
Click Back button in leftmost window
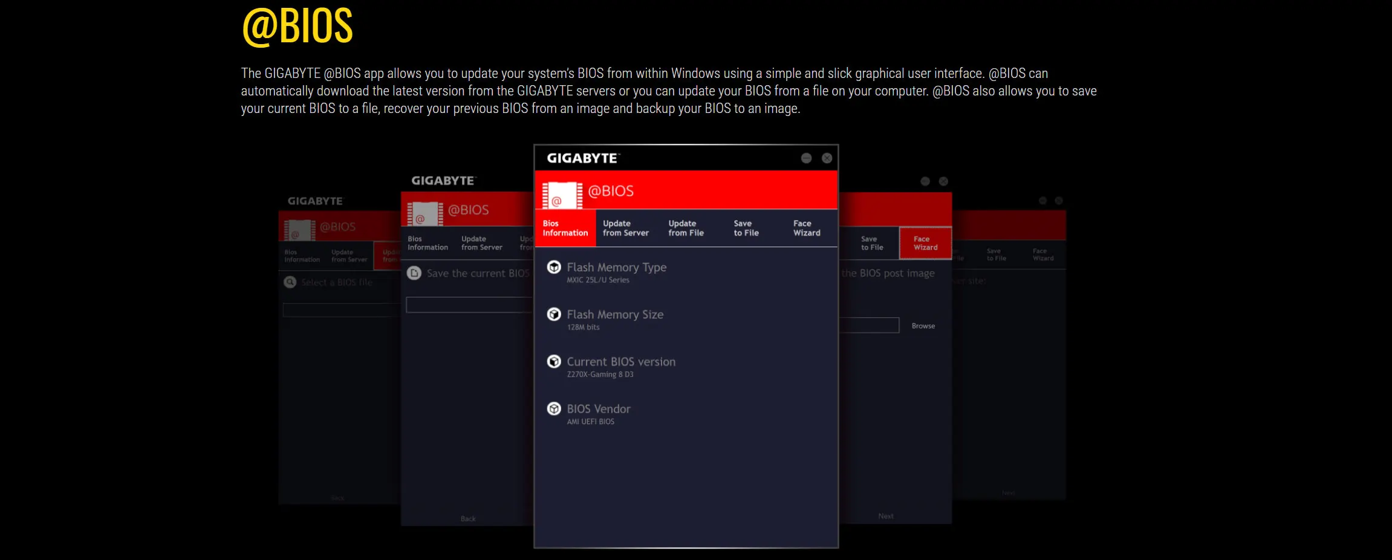coord(337,498)
